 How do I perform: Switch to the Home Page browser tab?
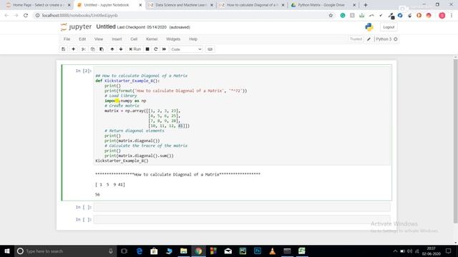pos(38,5)
